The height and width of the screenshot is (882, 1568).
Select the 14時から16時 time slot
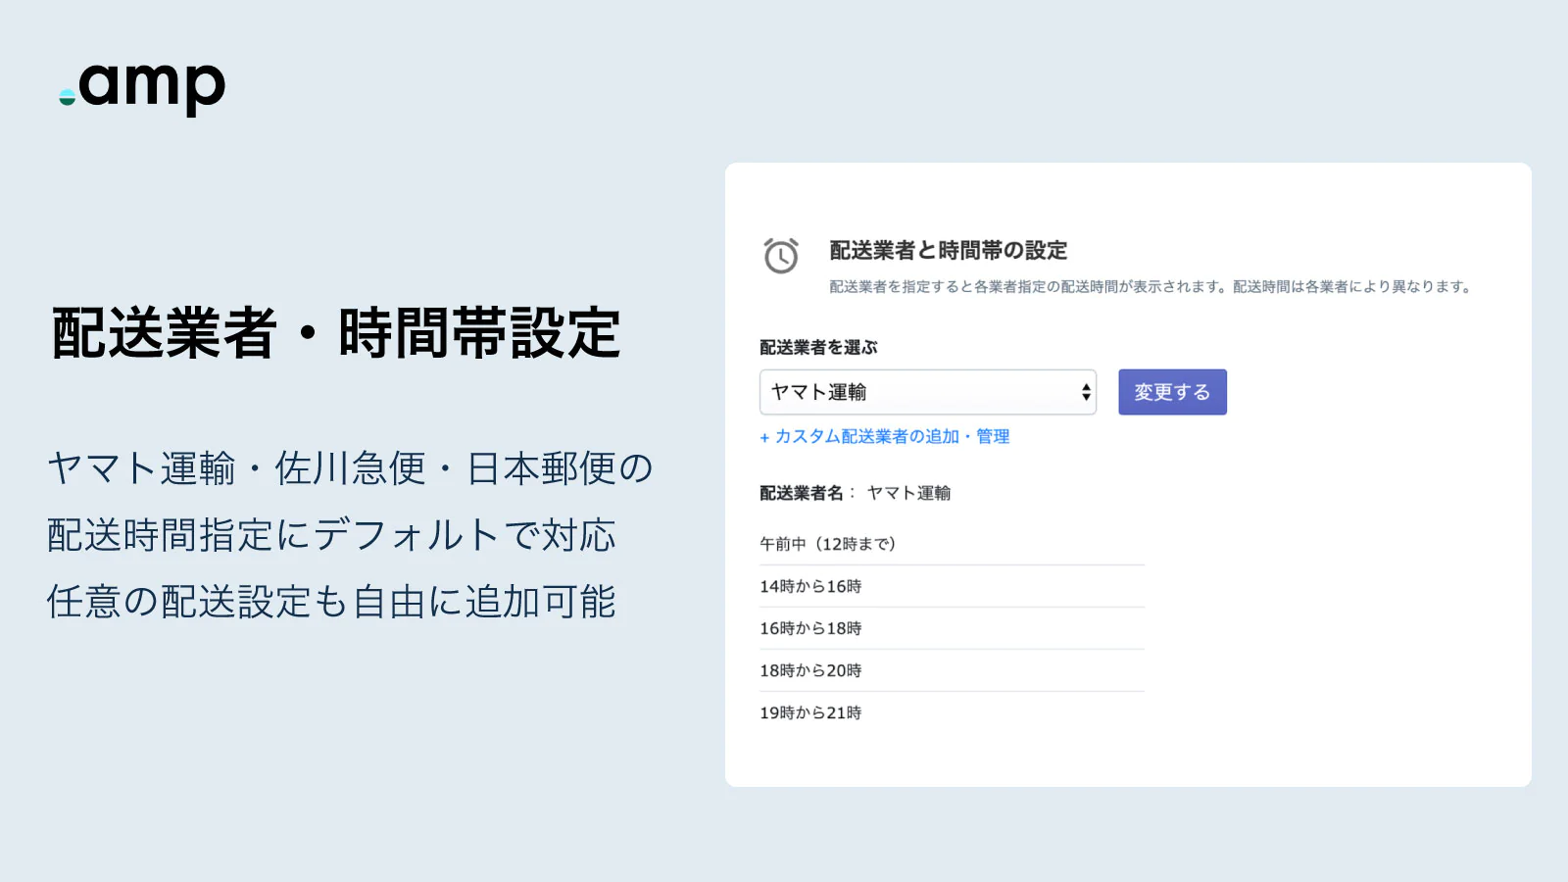coord(952,586)
